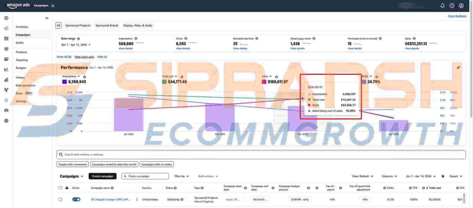473x208 pixels.
Task: Open the Jan 1 - Apr 14, 2026 table date dropdown
Action: [x=421, y=176]
